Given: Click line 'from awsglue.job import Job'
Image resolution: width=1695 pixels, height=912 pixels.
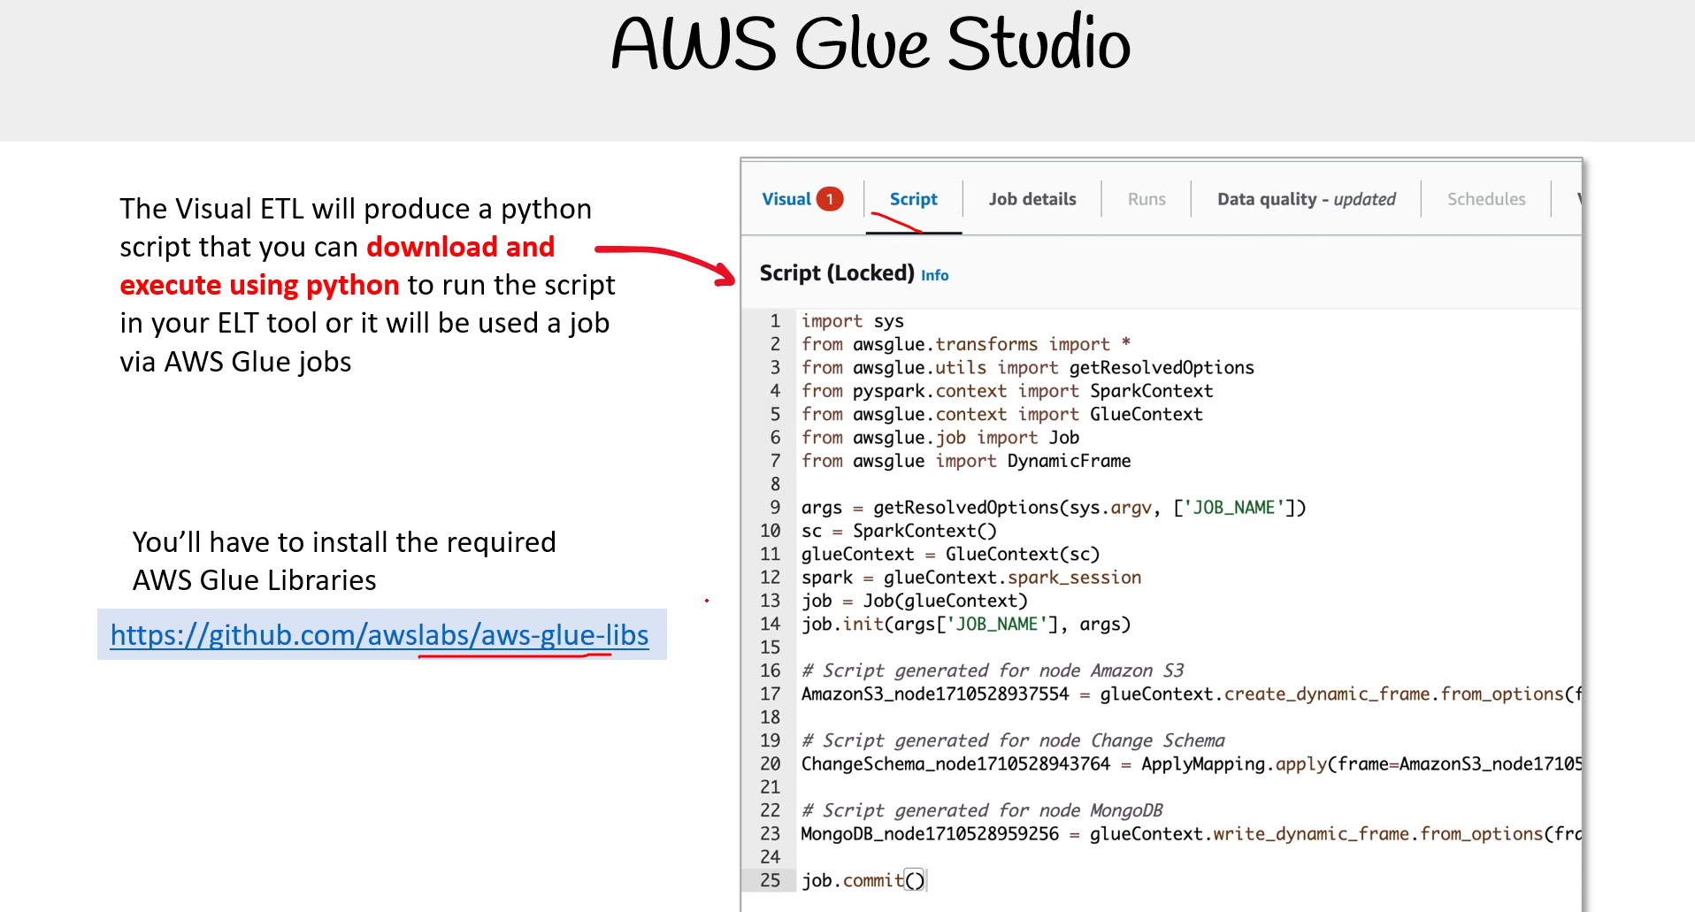Looking at the screenshot, I should 940,437.
